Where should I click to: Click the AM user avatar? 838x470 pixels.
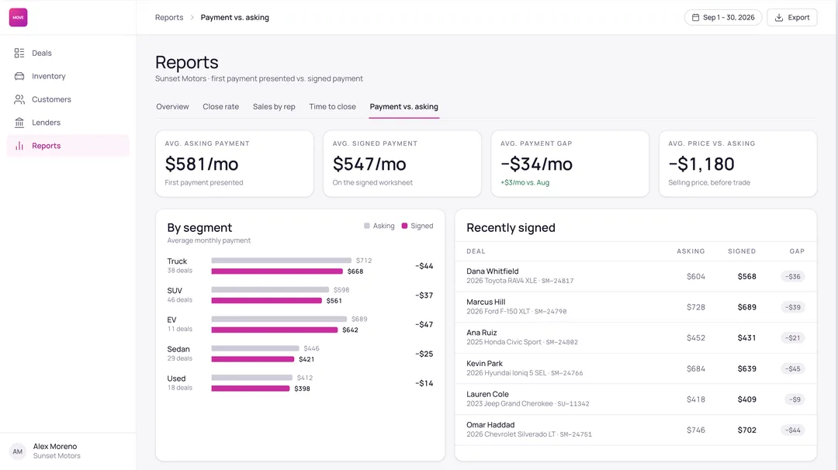(18, 451)
